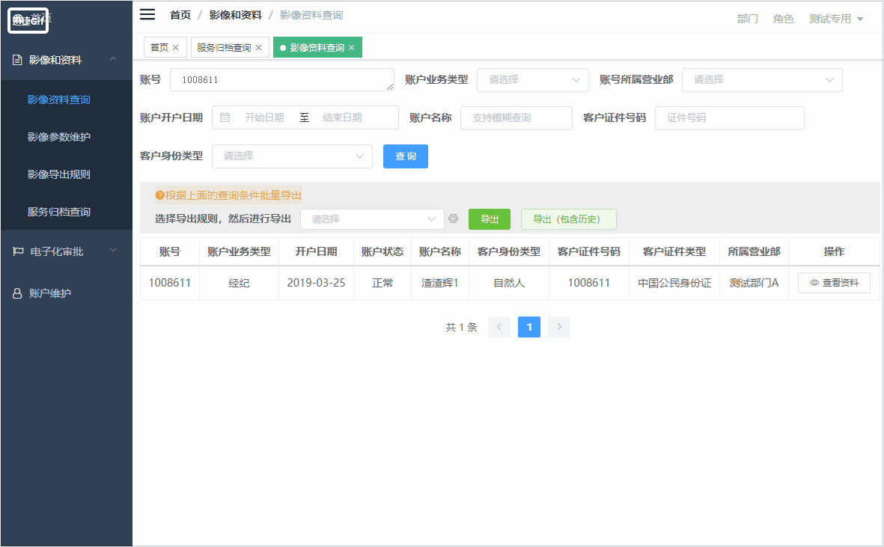884x547 pixels.
Task: Open 影像参数维护 in the sidebar
Action: coord(58,137)
